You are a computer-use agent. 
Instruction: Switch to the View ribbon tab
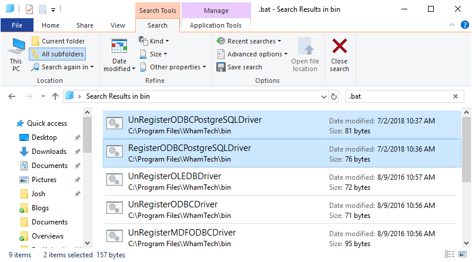point(118,25)
